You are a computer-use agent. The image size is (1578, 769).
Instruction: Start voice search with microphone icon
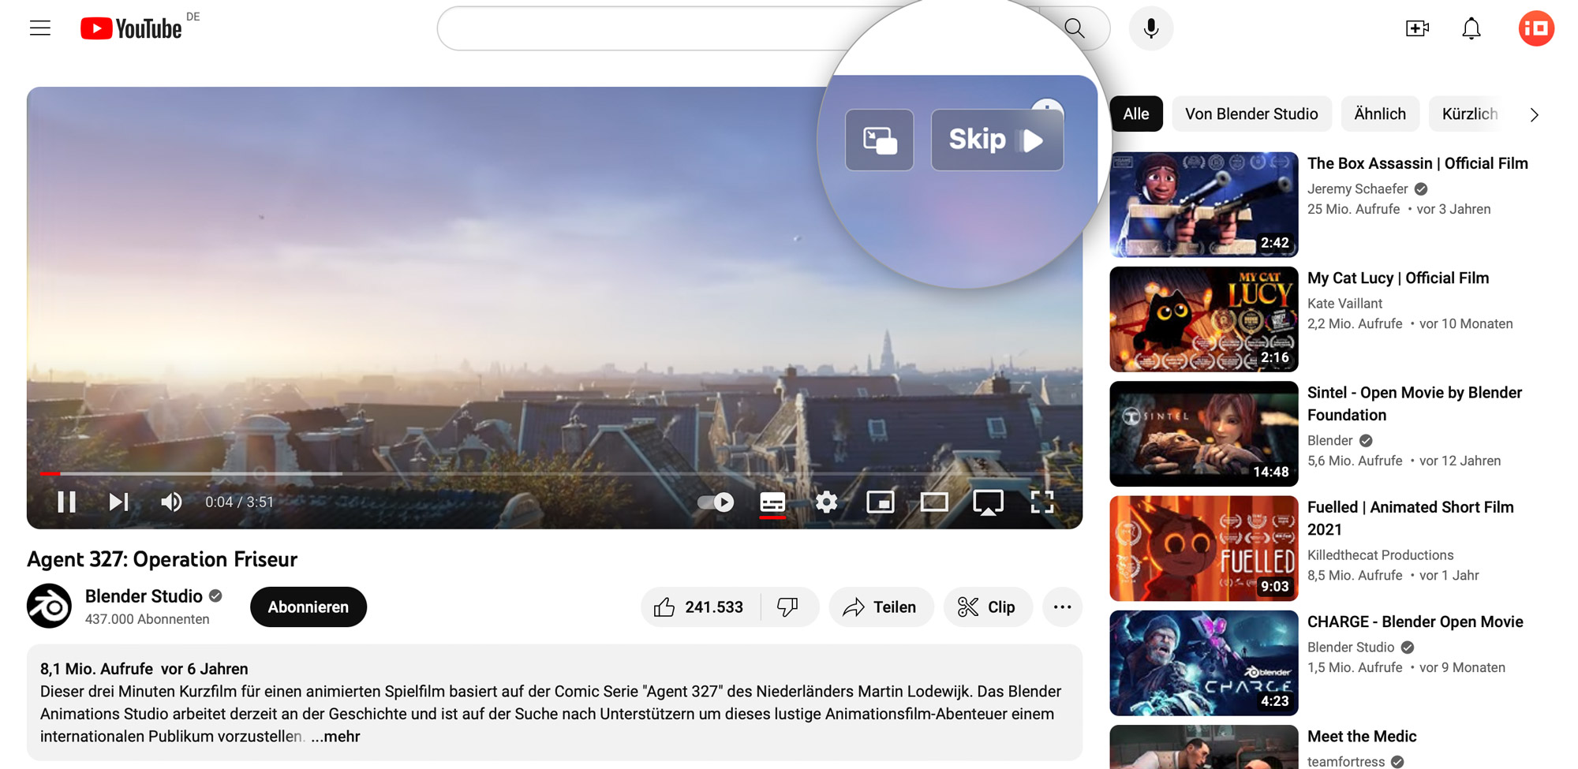tap(1151, 28)
